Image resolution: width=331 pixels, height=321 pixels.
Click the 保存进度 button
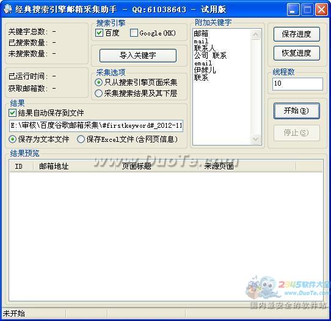click(x=297, y=34)
